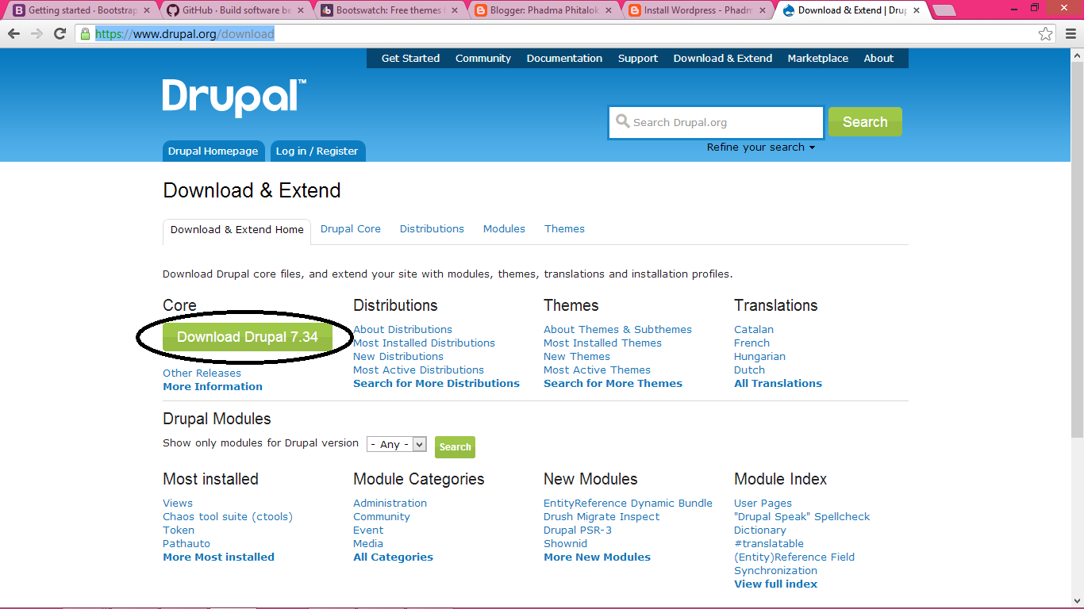The height and width of the screenshot is (609, 1084).
Task: Open the Log in / Register tab
Action: pos(317,151)
